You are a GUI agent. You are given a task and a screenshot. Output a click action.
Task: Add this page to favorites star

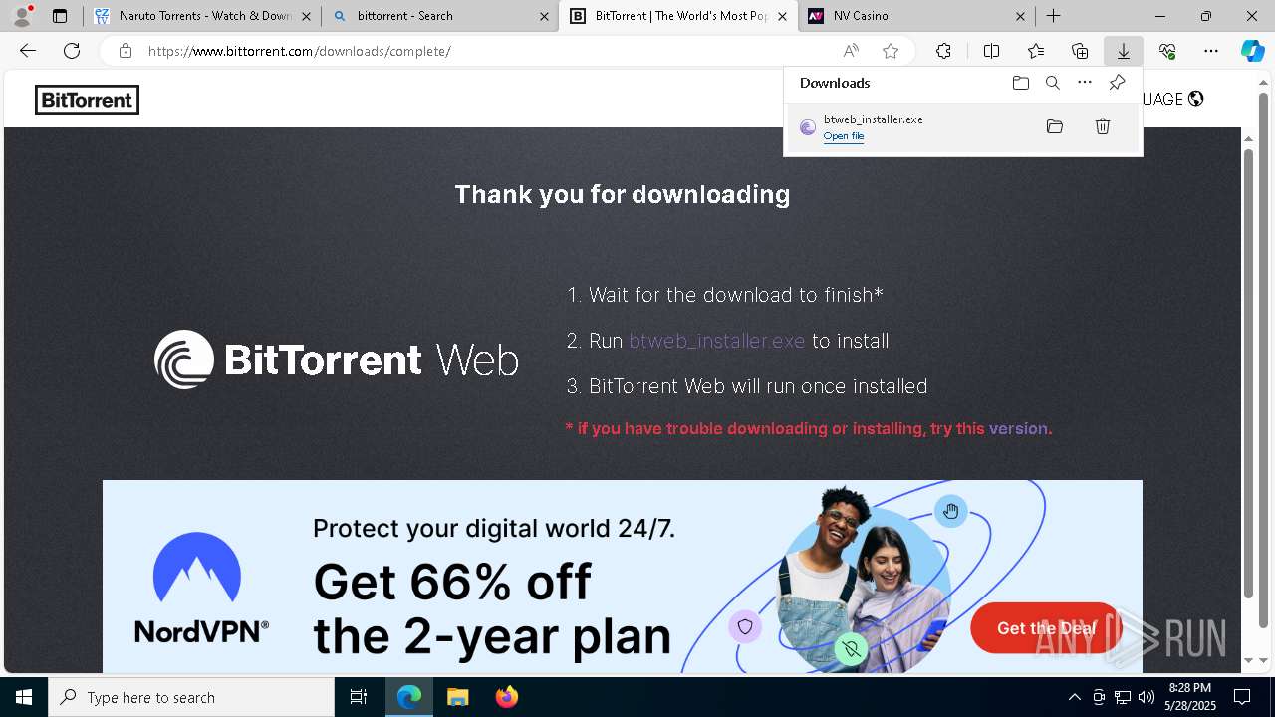click(891, 51)
